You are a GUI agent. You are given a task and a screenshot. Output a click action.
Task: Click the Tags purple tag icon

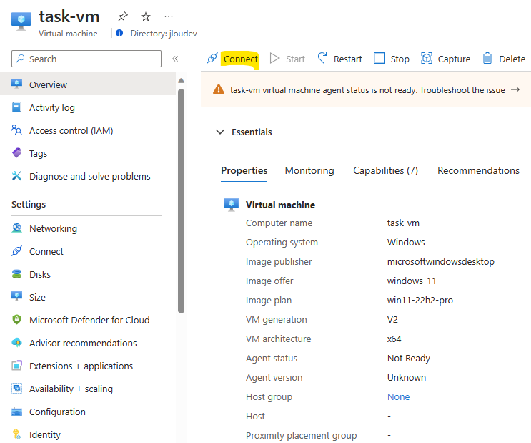point(16,153)
